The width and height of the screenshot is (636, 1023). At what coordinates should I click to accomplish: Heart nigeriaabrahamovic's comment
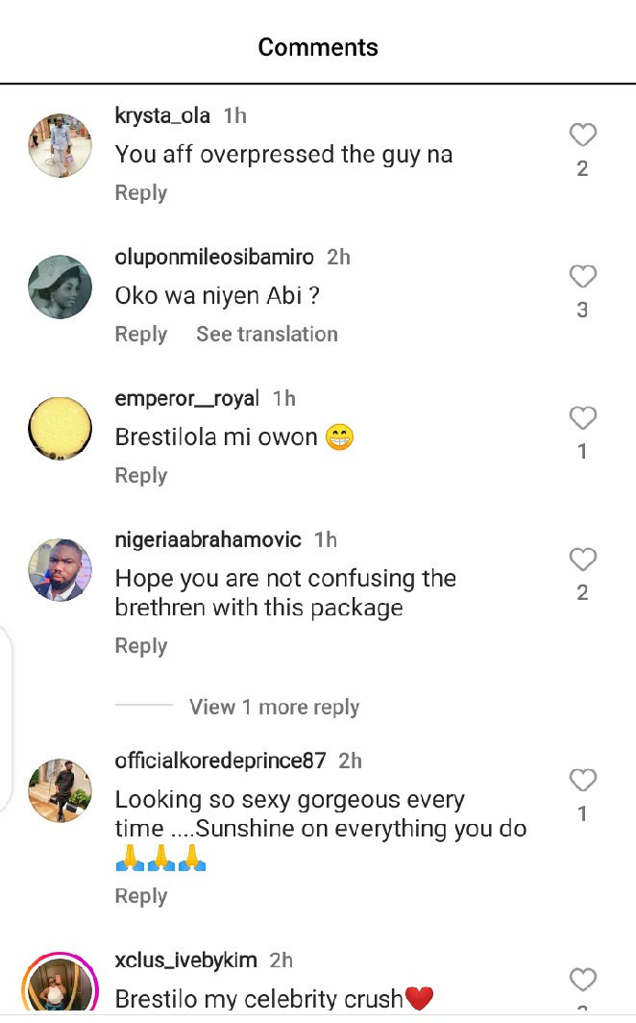tap(582, 560)
